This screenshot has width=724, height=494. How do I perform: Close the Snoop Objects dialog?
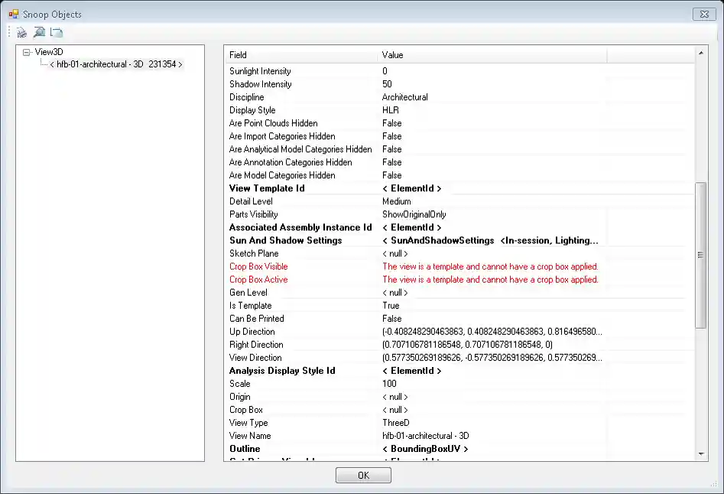703,14
